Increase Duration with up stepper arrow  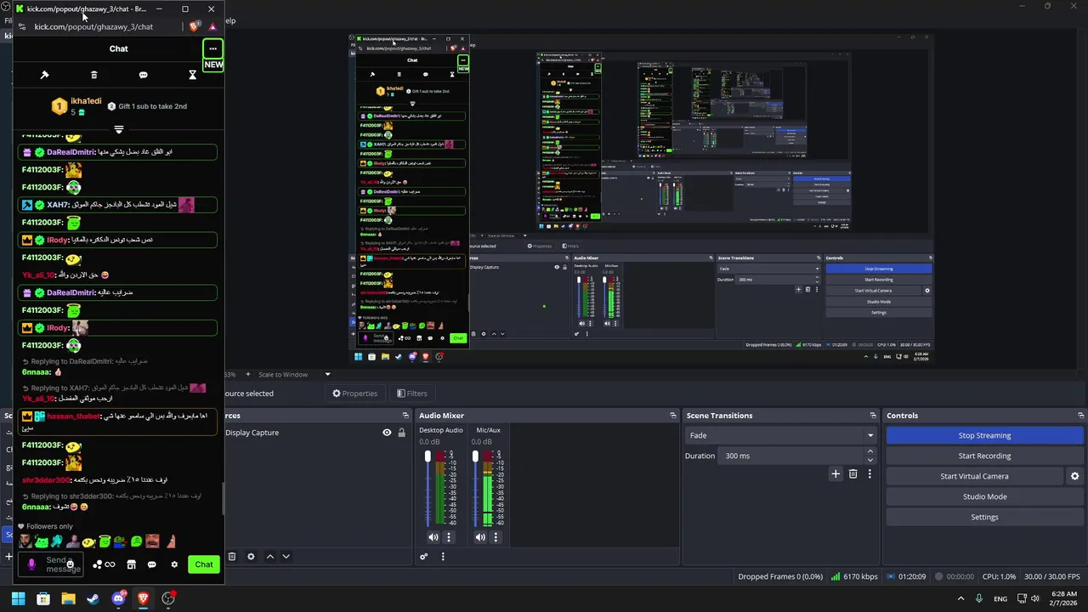(x=870, y=452)
